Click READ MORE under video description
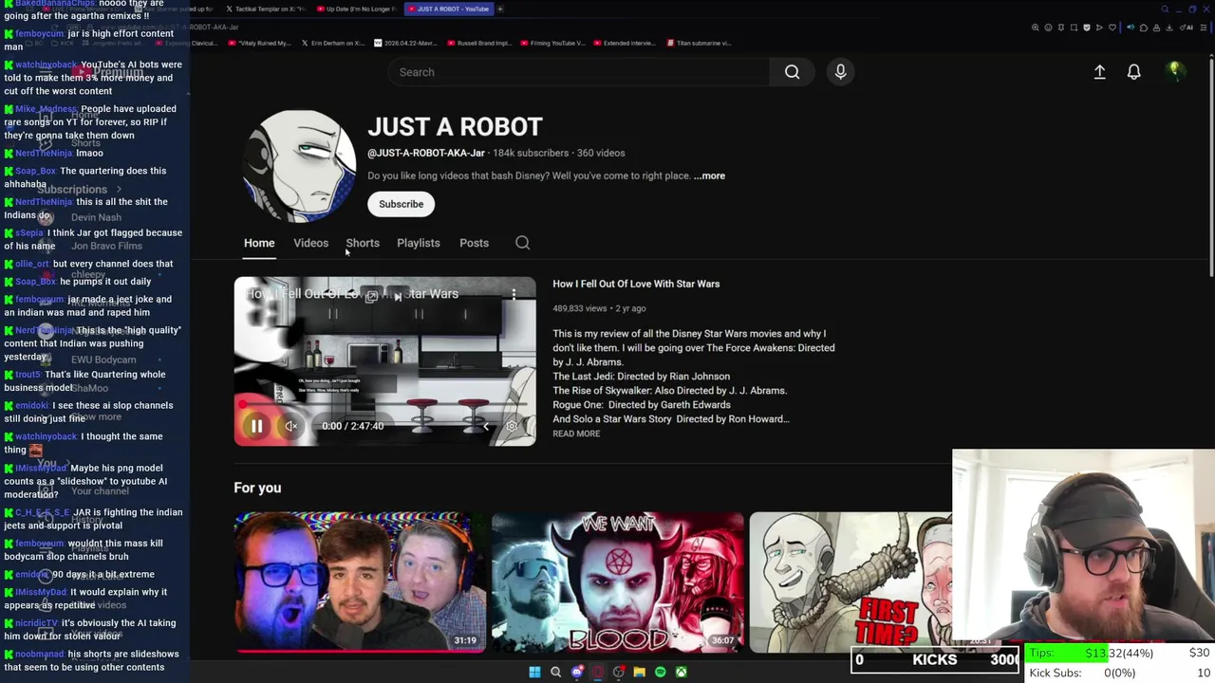 [x=576, y=434]
